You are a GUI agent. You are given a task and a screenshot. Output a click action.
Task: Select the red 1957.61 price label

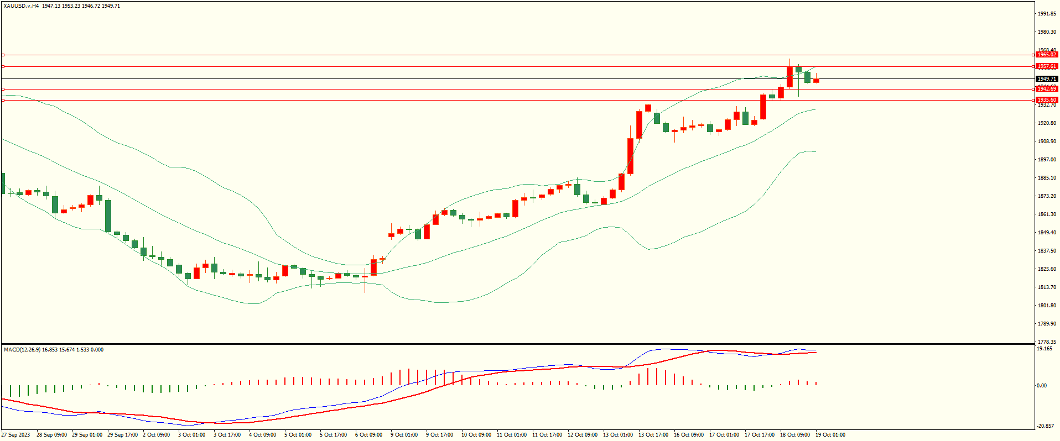pyautogui.click(x=1047, y=66)
